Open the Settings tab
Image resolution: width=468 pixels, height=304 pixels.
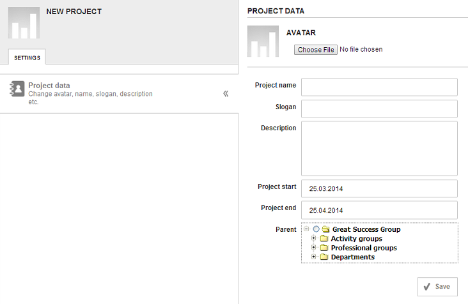click(x=27, y=57)
